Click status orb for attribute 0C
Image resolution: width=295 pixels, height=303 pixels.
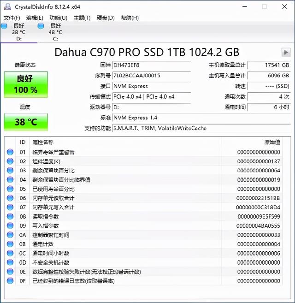[10, 253]
